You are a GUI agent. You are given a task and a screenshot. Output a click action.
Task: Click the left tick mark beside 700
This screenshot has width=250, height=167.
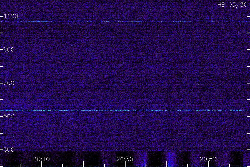(2, 83)
